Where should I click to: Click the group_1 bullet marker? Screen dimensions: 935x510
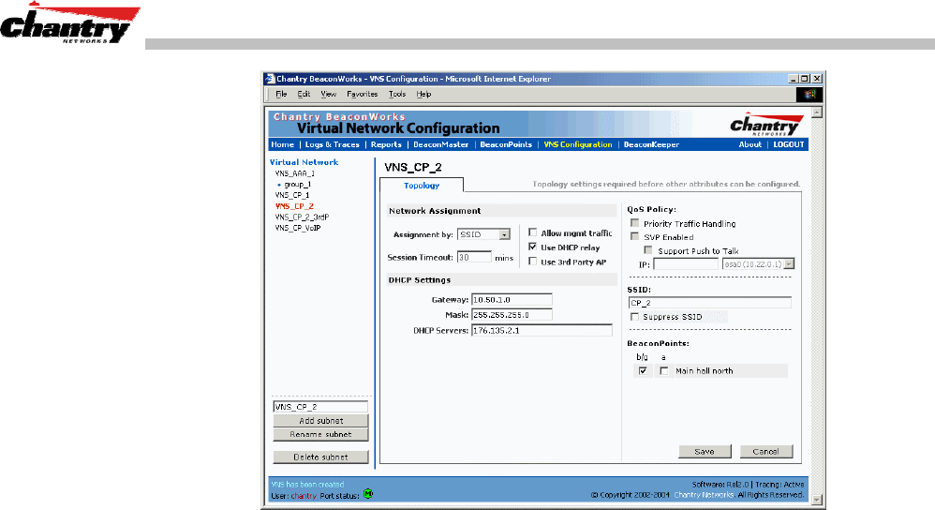coord(279,185)
